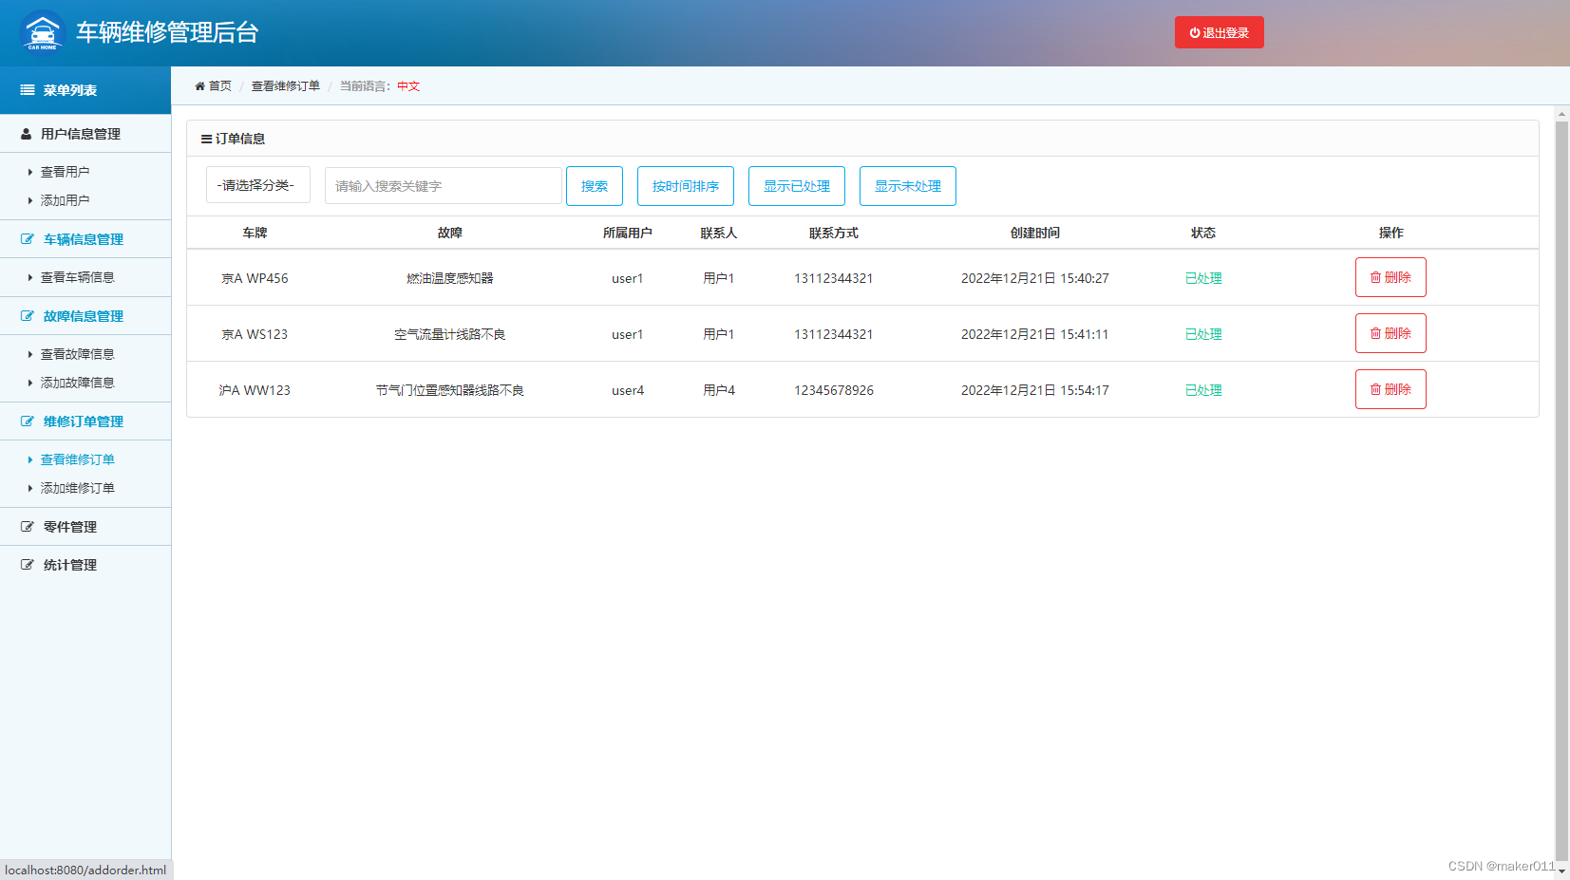1570x880 pixels.
Task: Click the 菜单列表 sidebar header
Action: coord(85,90)
